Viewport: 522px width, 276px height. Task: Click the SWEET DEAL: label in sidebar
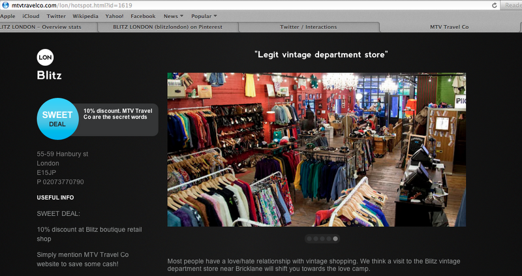tap(59, 214)
